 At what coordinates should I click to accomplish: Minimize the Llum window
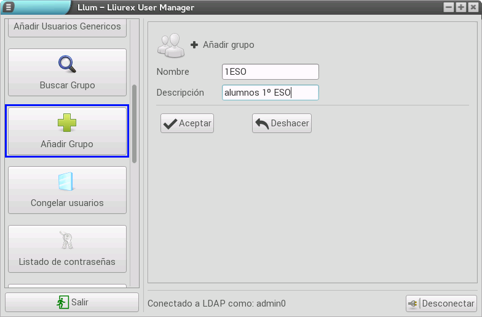pos(449,7)
